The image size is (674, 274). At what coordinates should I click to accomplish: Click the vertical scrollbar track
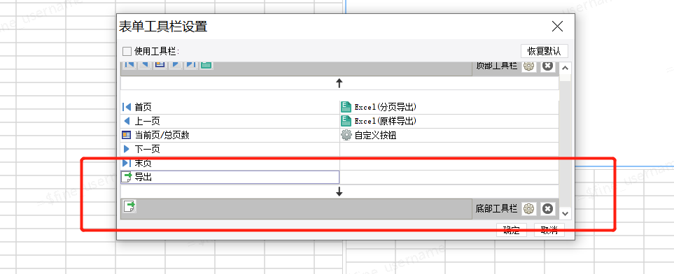(x=566, y=144)
